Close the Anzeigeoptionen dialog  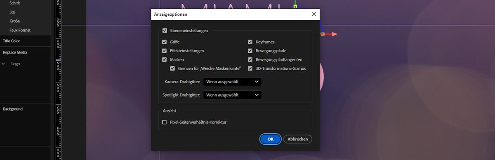click(x=314, y=14)
